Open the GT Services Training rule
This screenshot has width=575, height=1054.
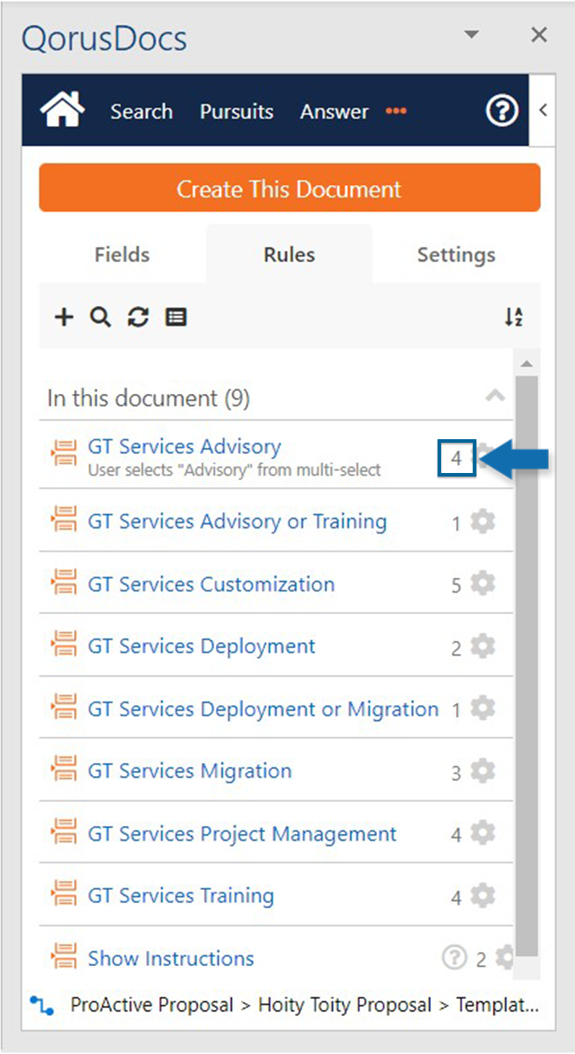click(x=181, y=896)
